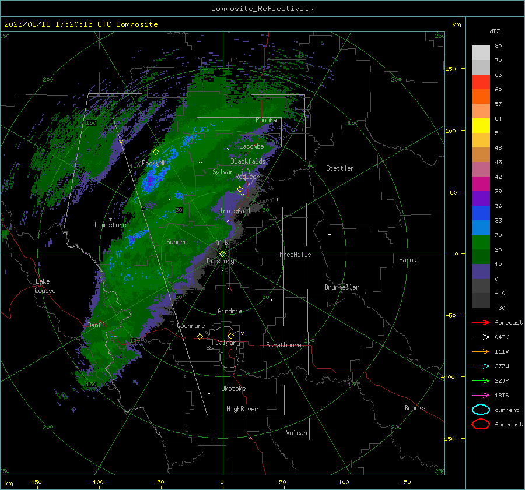Click the red forecast arrow in legend
The width and height of the screenshot is (525, 490).
(x=481, y=322)
